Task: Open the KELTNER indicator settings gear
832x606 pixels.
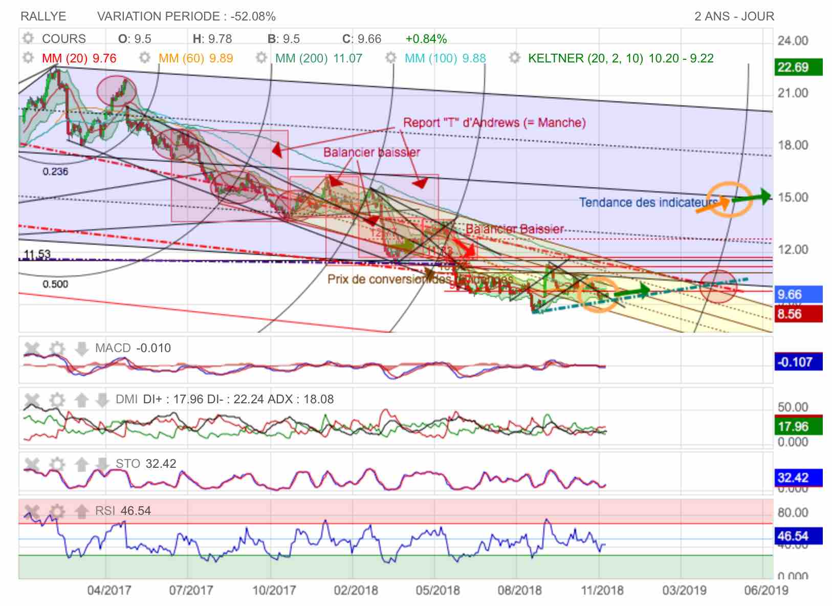Action: pos(515,58)
